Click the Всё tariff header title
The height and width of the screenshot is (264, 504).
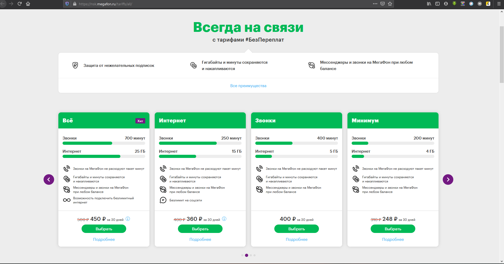point(68,120)
